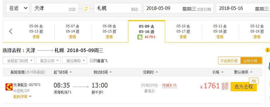This screenshot has height=107, width=270.
Task: Click the 可减¥35 discount link
Action: [169, 85]
